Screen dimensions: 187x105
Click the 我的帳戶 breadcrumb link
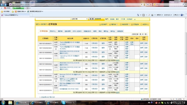coord(44,24)
